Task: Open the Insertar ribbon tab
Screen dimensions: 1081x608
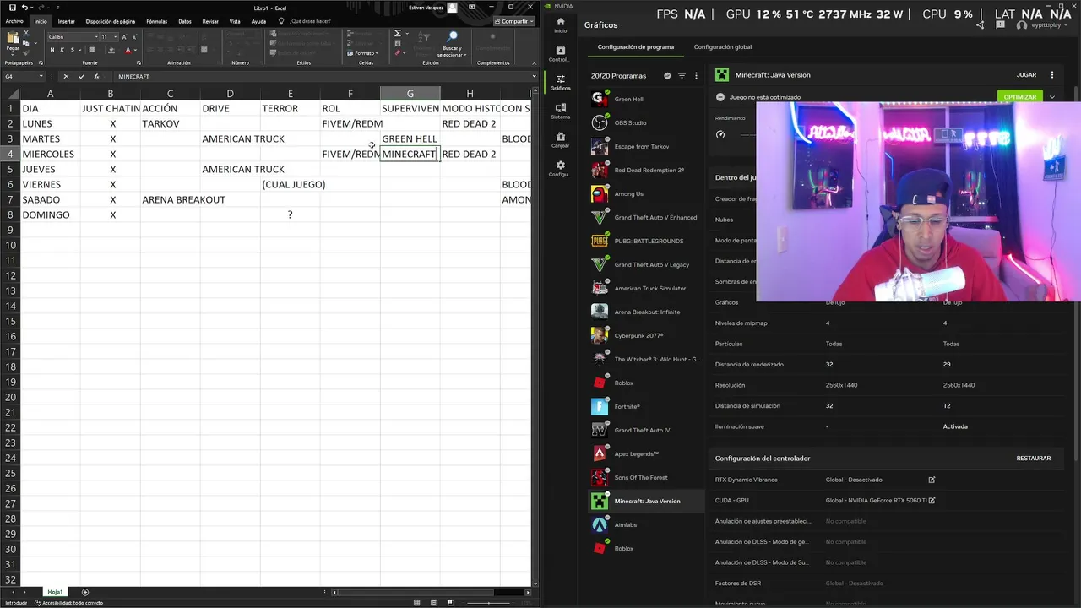Action: [x=66, y=21]
